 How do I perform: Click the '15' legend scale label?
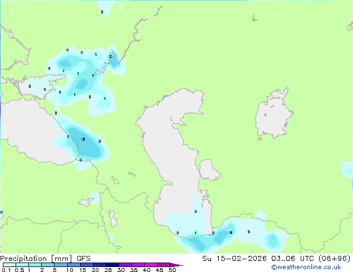[82, 270]
